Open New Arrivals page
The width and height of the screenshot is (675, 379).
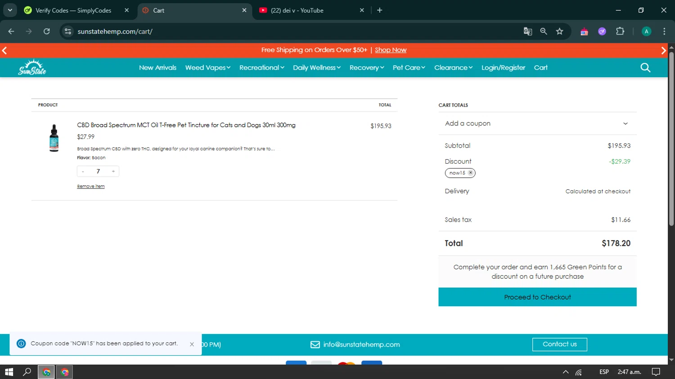point(157,67)
